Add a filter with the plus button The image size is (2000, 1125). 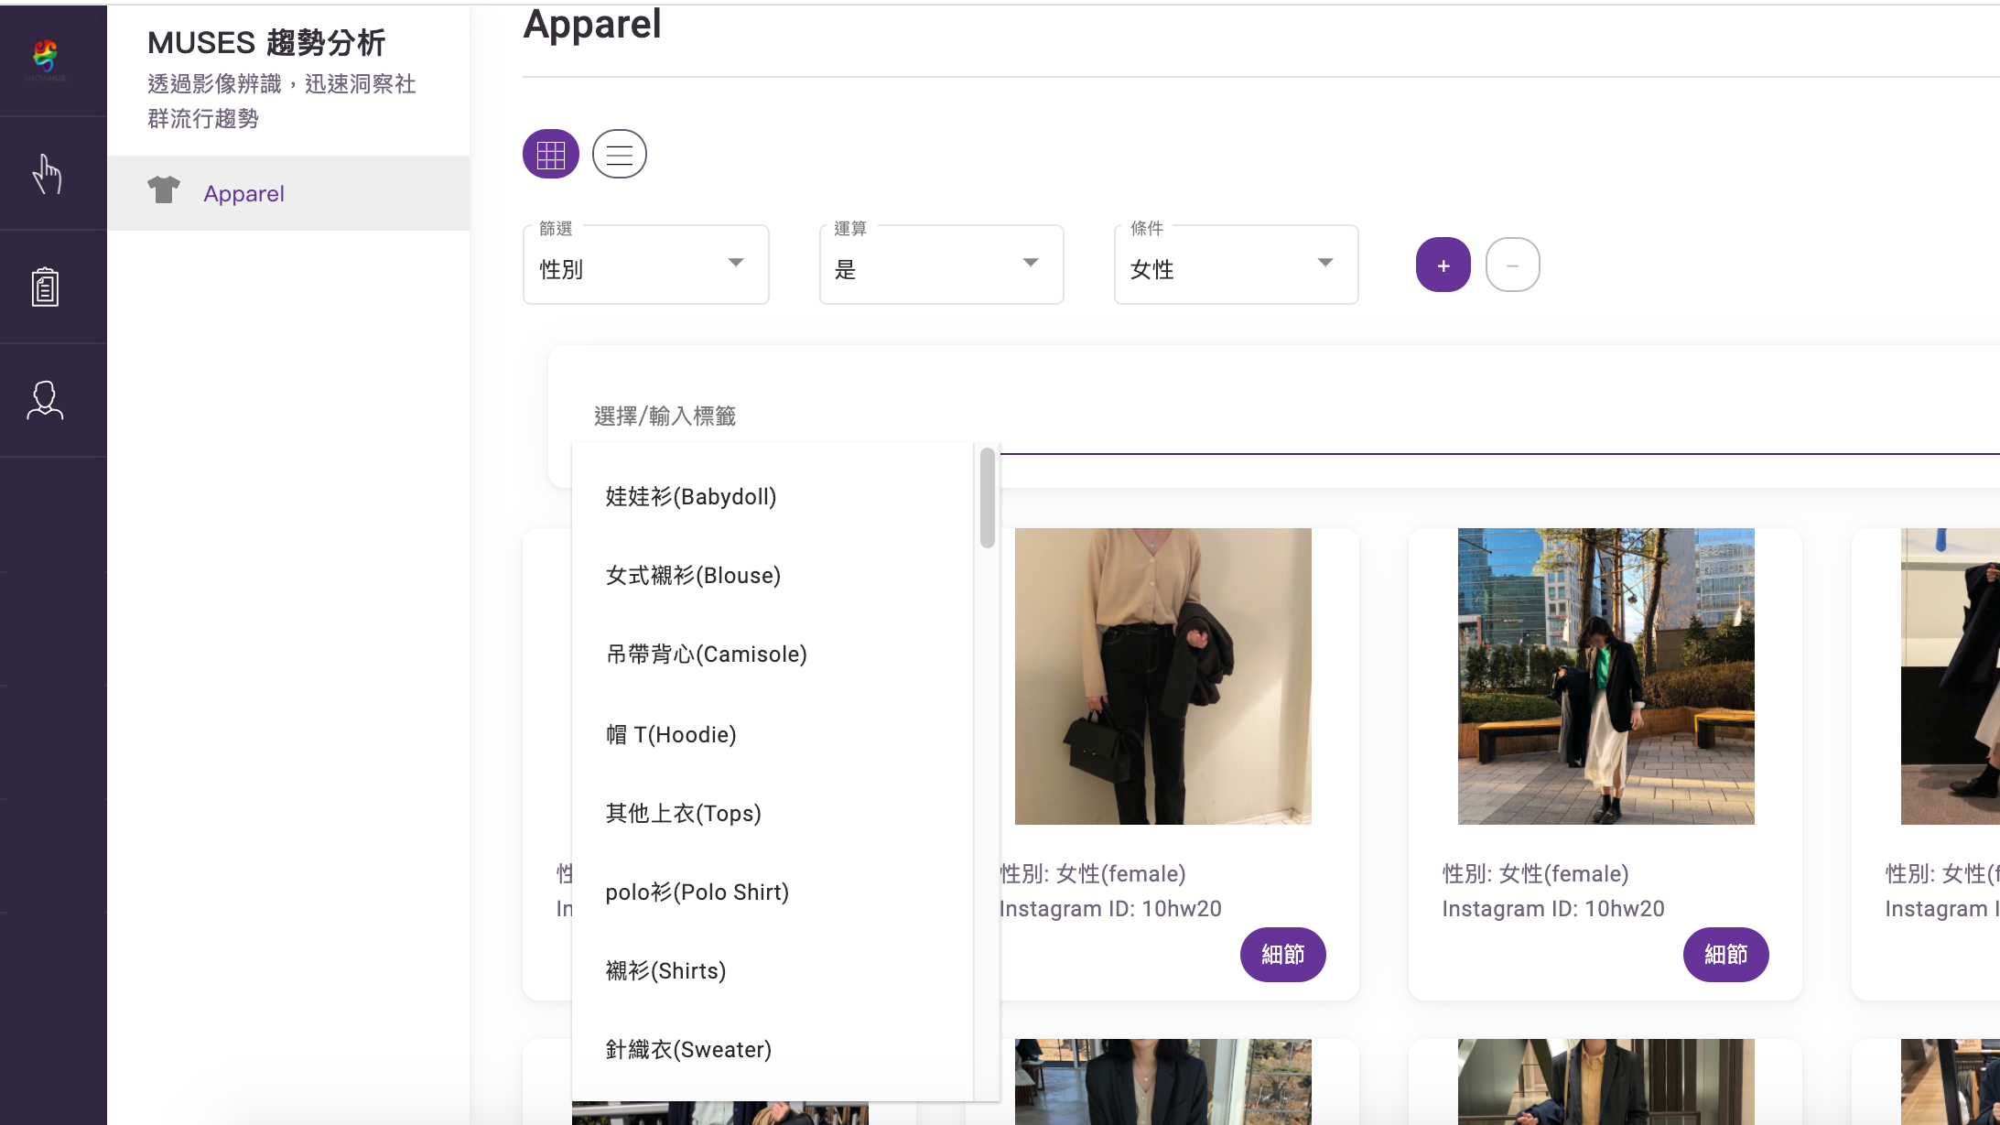(1443, 265)
